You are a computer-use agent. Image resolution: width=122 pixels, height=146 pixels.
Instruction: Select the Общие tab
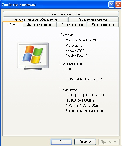[13, 24]
